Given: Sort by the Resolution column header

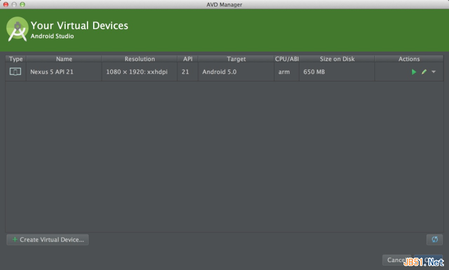Looking at the screenshot, I should pos(139,59).
